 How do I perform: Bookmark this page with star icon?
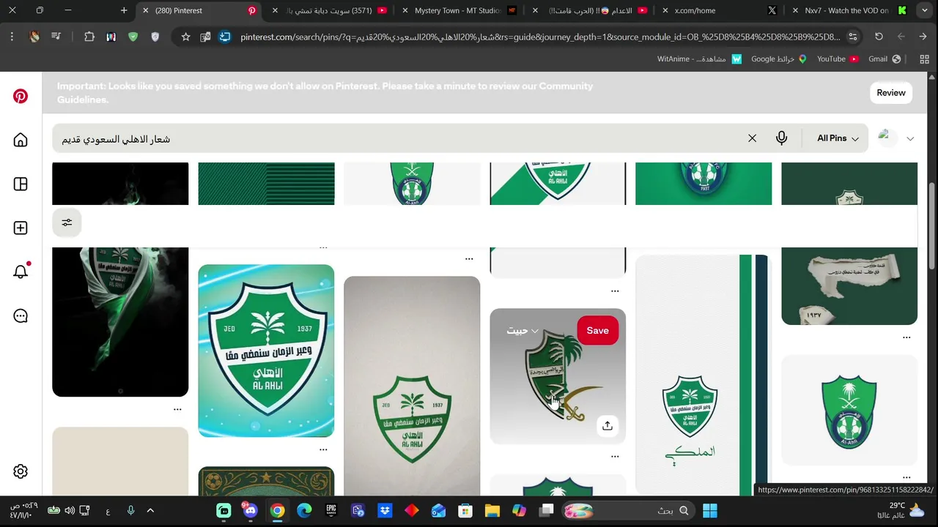click(x=186, y=37)
